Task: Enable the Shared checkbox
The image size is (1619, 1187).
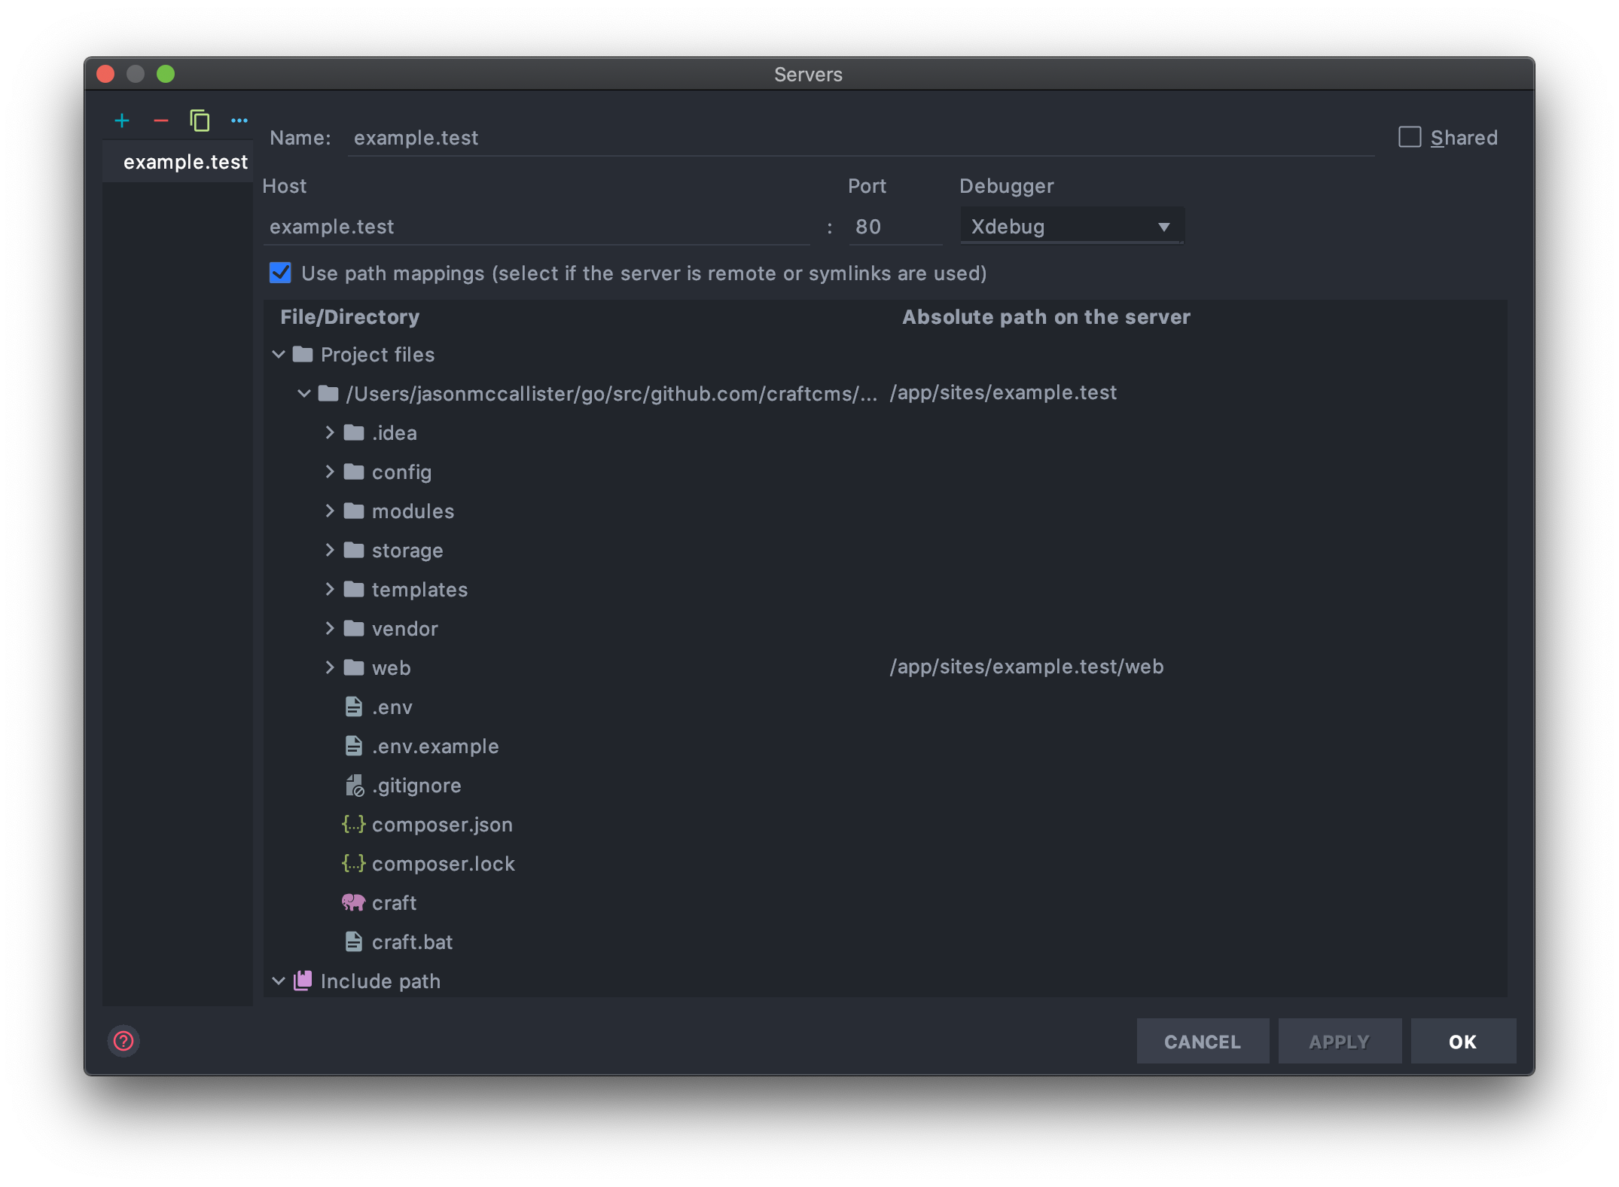Action: click(x=1410, y=137)
